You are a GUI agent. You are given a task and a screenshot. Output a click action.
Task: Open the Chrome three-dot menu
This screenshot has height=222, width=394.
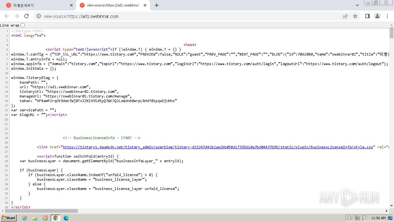click(x=387, y=16)
